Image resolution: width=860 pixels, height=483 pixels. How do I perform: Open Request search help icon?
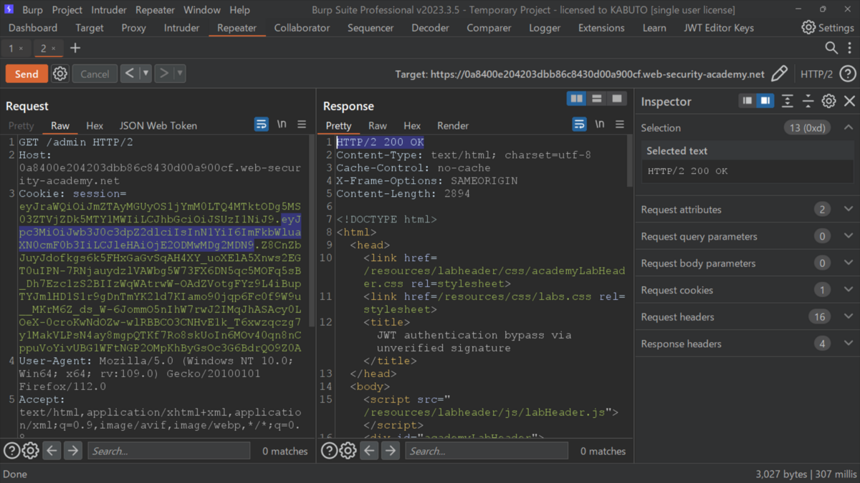point(11,451)
